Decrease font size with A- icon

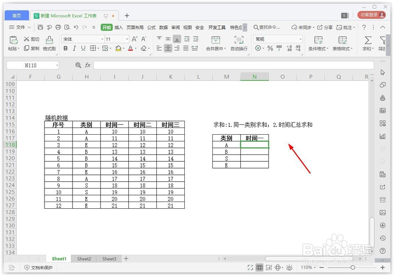tap(144, 39)
